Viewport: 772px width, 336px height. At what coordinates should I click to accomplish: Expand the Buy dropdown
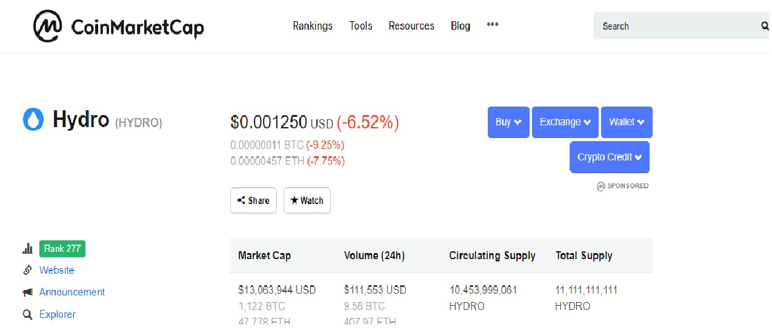508,122
